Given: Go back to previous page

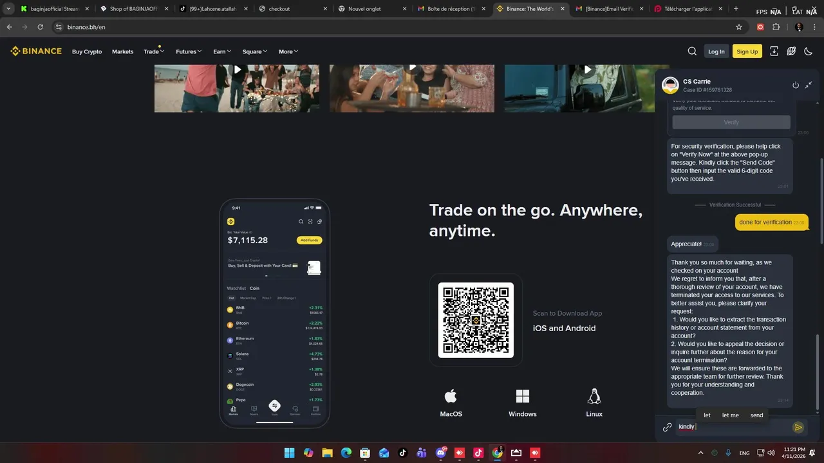Looking at the screenshot, I should (9, 27).
